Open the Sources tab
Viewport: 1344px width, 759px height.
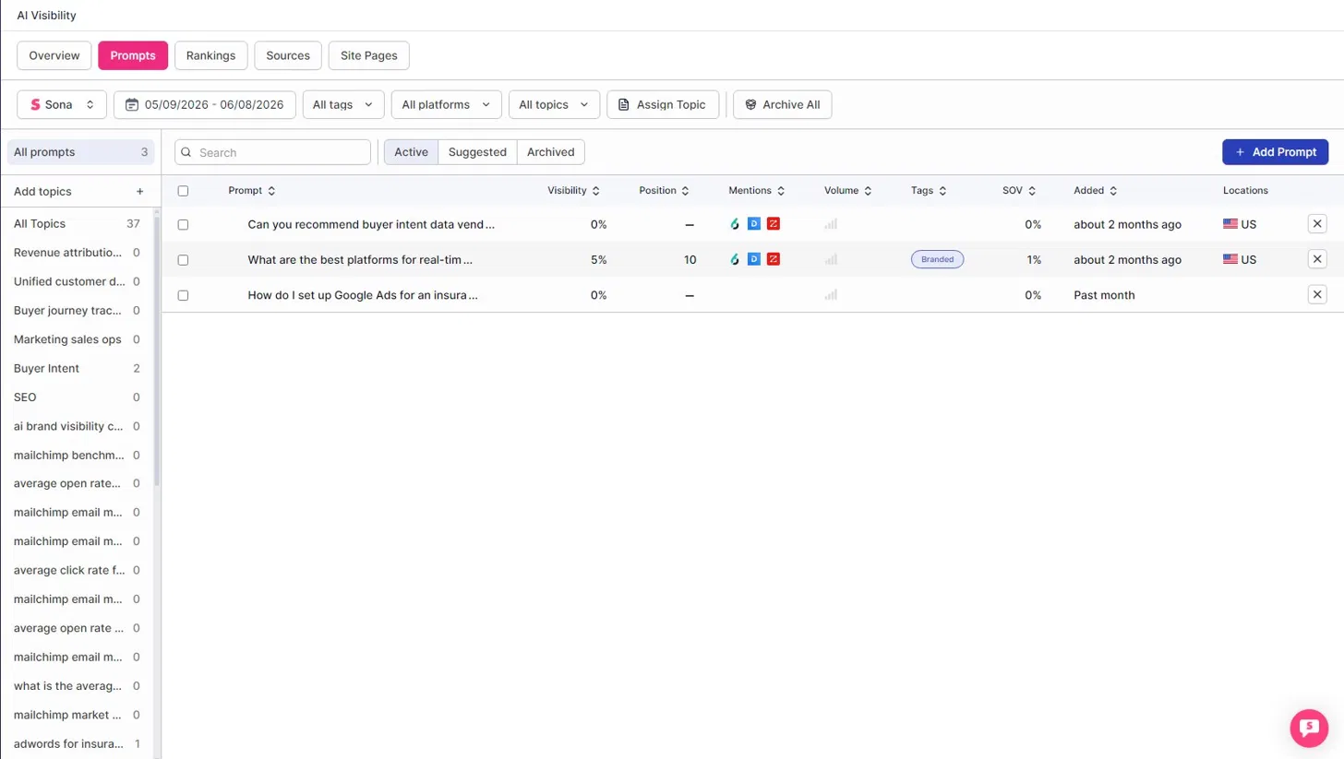(x=288, y=55)
